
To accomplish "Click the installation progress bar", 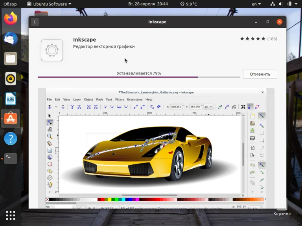I will click(139, 77).
